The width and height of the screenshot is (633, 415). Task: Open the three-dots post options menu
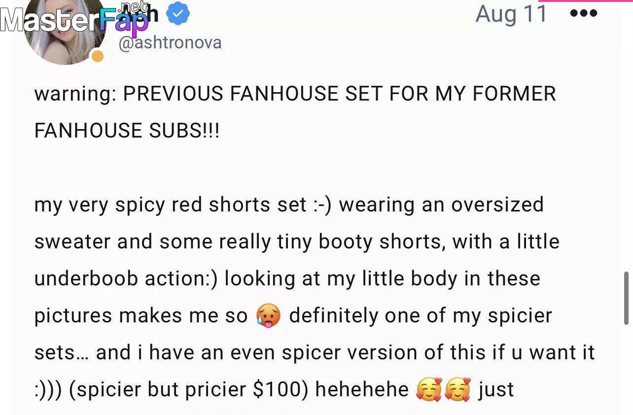click(x=583, y=13)
